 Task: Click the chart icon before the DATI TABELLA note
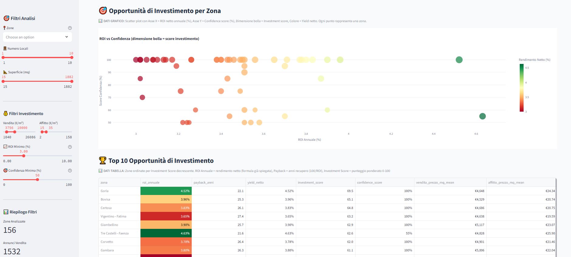pyautogui.click(x=100, y=170)
